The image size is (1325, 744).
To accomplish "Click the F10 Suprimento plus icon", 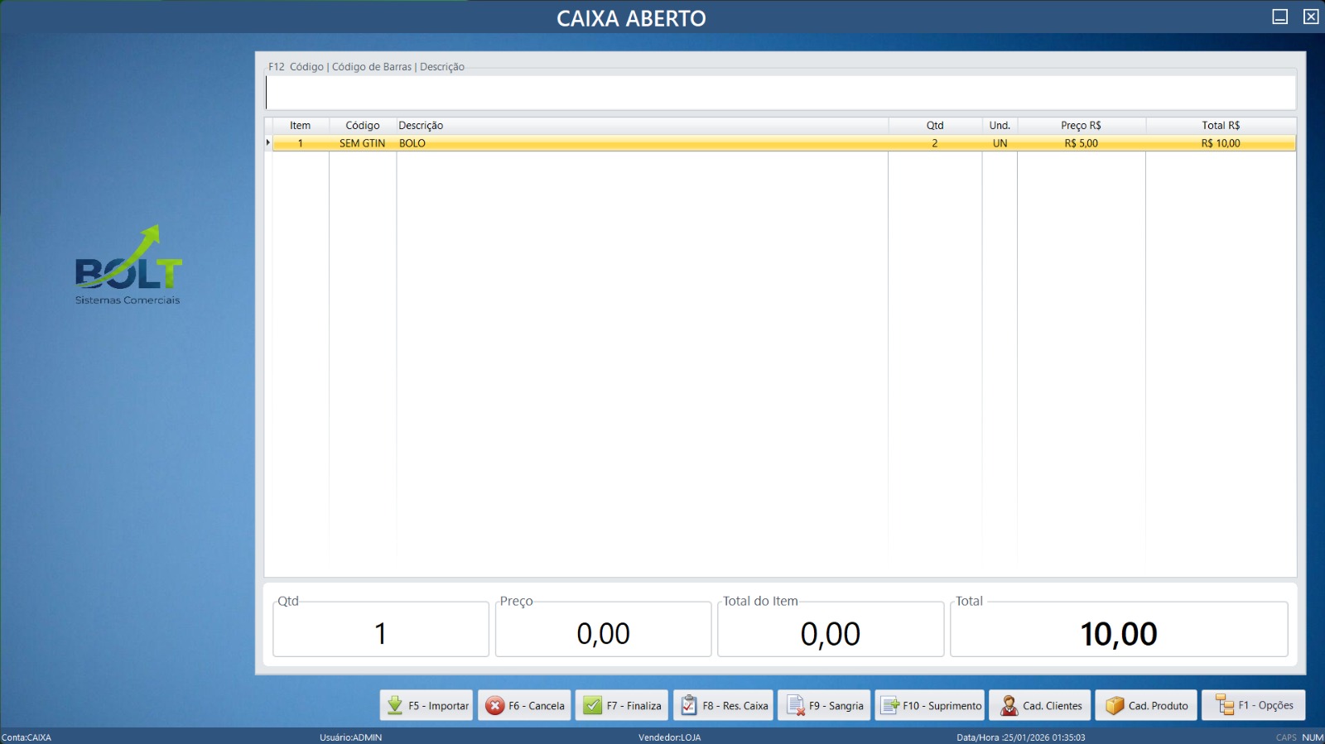I will pos(890,705).
